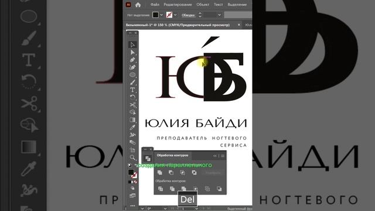Image resolution: width=375 pixels, height=211 pixels.
Task: Click the Unite shape mode icon
Action: [160, 172]
